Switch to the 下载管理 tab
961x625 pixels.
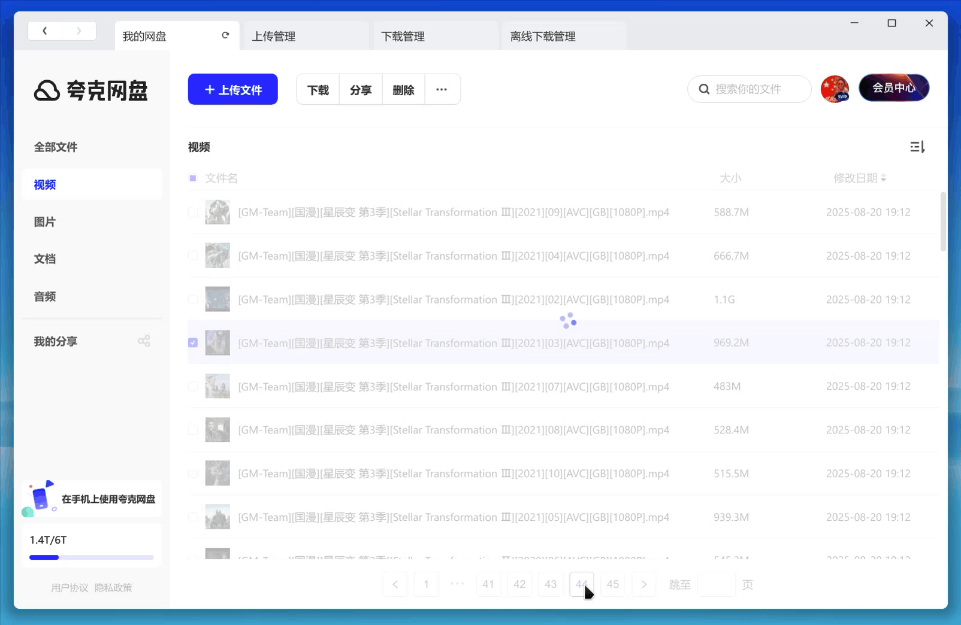pos(403,35)
